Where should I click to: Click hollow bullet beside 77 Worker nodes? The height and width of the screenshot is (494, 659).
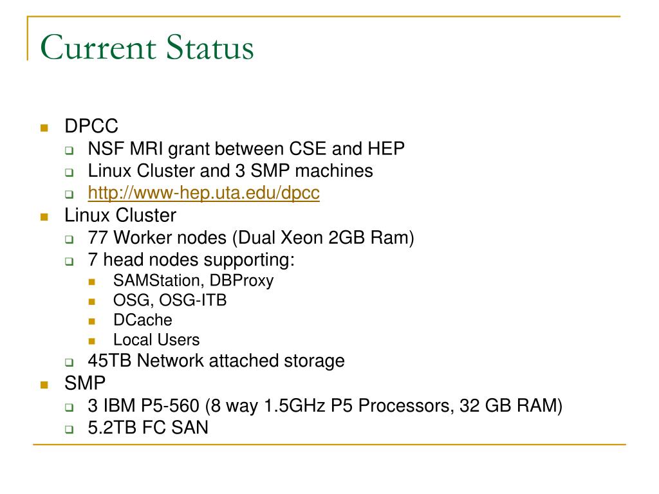(70, 239)
